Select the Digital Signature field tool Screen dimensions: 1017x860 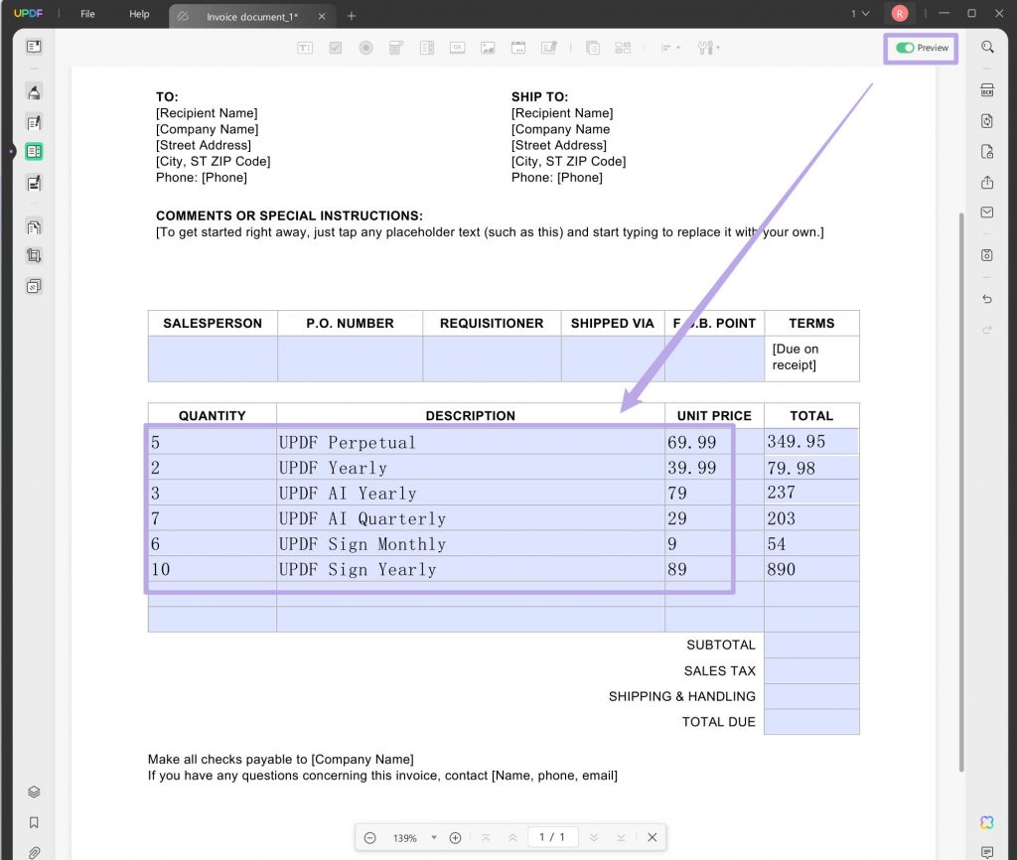tap(548, 47)
